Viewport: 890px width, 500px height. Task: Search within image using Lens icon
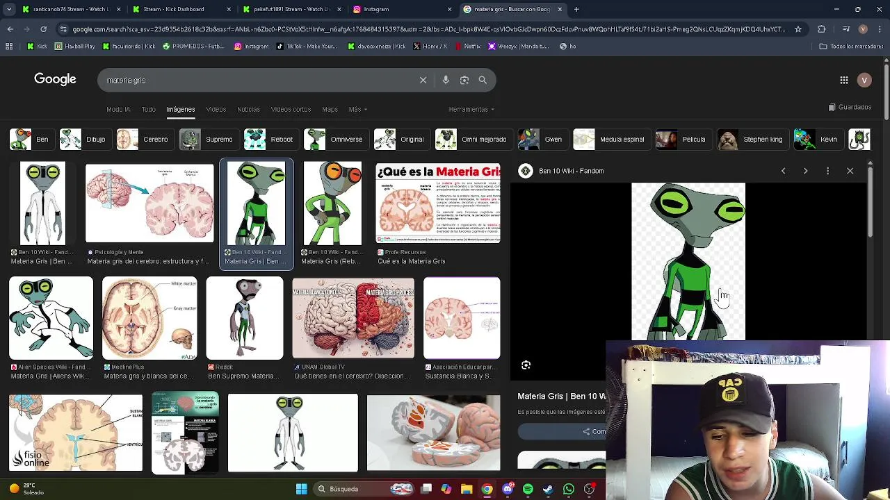point(526,365)
